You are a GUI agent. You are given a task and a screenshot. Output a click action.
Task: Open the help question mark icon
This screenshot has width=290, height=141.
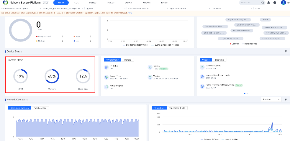tap(275, 3)
